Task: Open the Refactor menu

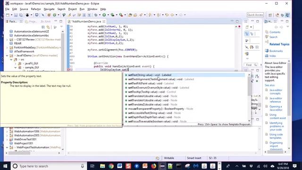Action: point(36,9)
